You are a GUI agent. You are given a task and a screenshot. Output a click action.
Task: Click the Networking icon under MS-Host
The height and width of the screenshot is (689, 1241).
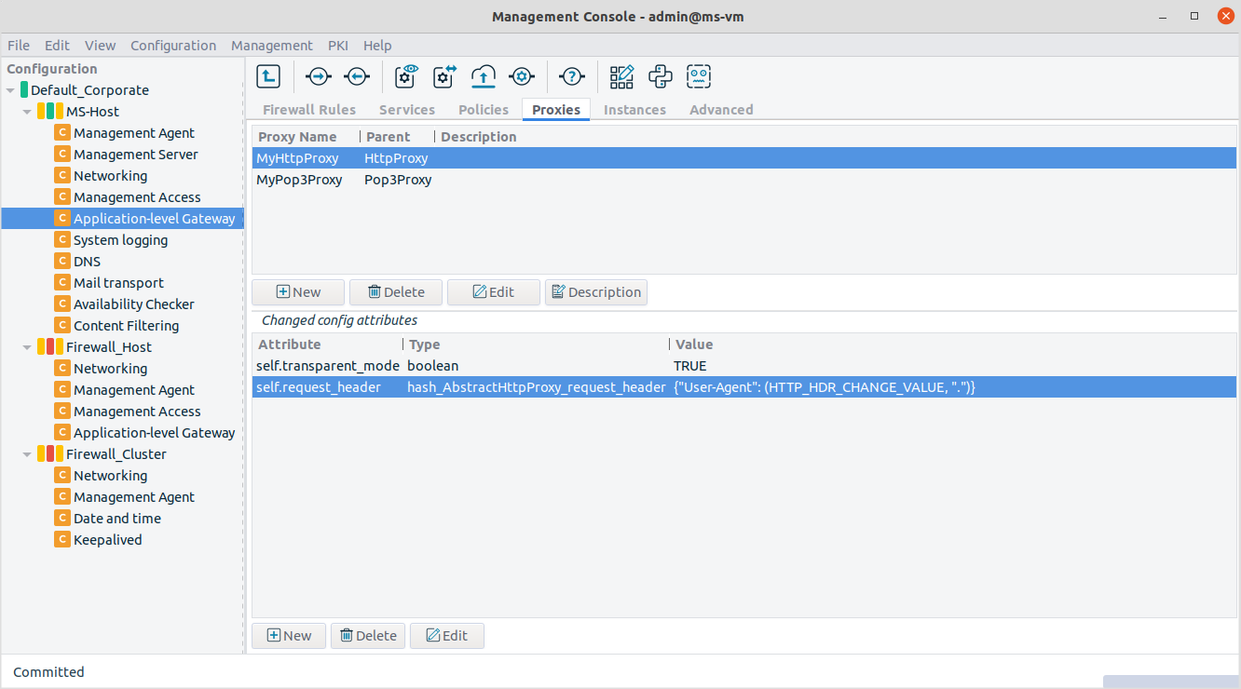[x=62, y=176]
